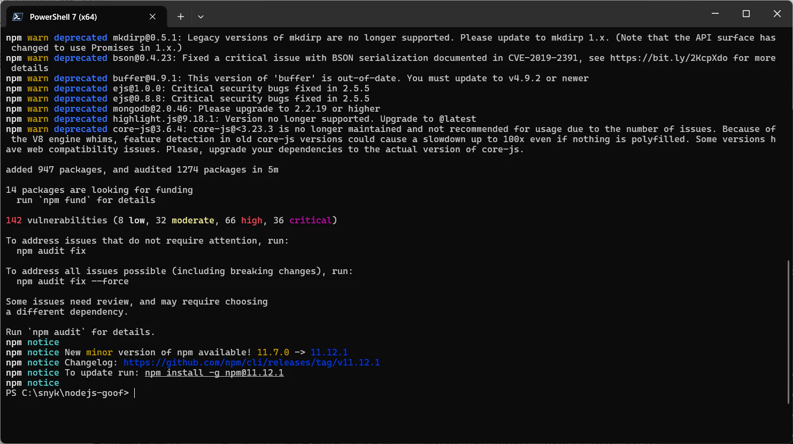The image size is (793, 444).
Task: Click the red '142' vulnerabilities count
Action: click(x=14, y=220)
